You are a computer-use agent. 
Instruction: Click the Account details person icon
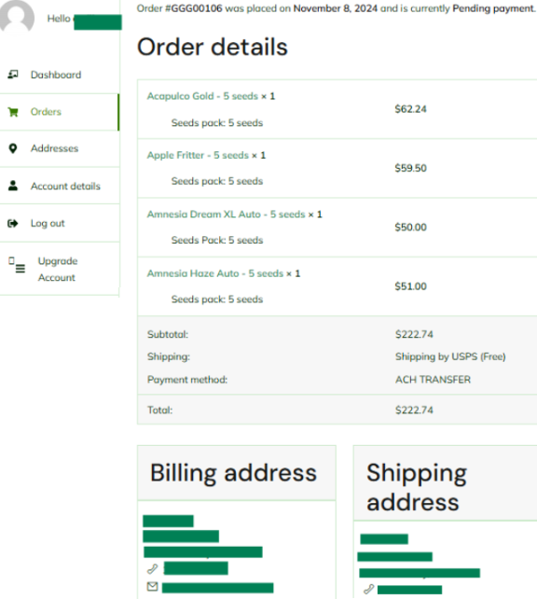pos(13,186)
